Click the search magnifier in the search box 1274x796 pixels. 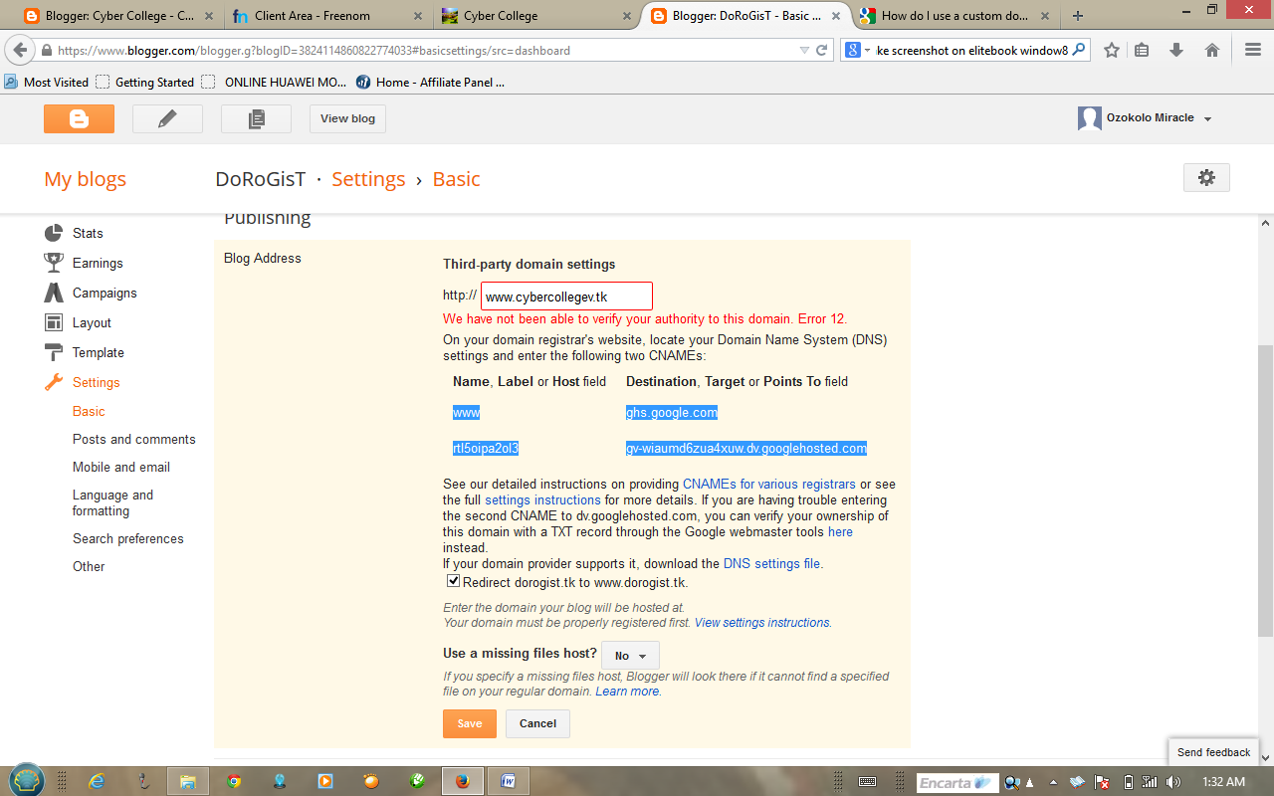[x=1078, y=50]
